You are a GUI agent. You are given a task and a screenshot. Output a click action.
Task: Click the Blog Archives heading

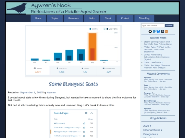point(158,118)
